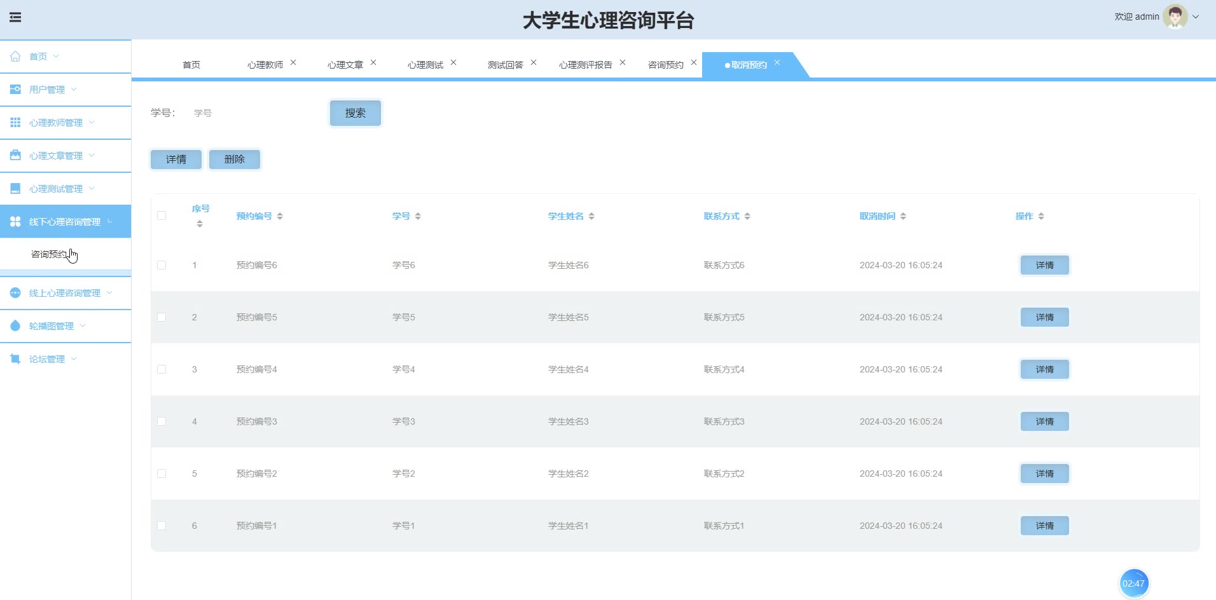Close the 心理教师 tab
1216x600 pixels.
tap(293, 62)
